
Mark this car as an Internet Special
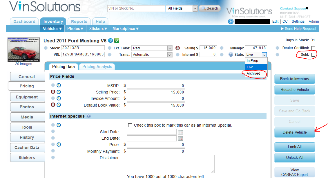tap(130, 125)
